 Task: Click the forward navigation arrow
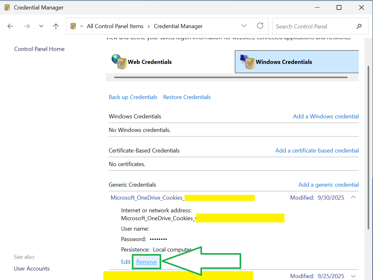(x=27, y=26)
